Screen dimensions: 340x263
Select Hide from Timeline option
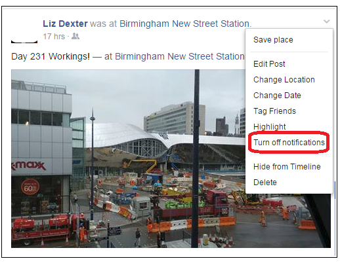pyautogui.click(x=287, y=167)
